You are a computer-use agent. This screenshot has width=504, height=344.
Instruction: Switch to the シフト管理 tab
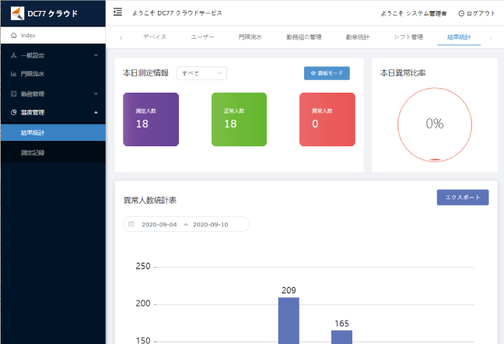(407, 37)
